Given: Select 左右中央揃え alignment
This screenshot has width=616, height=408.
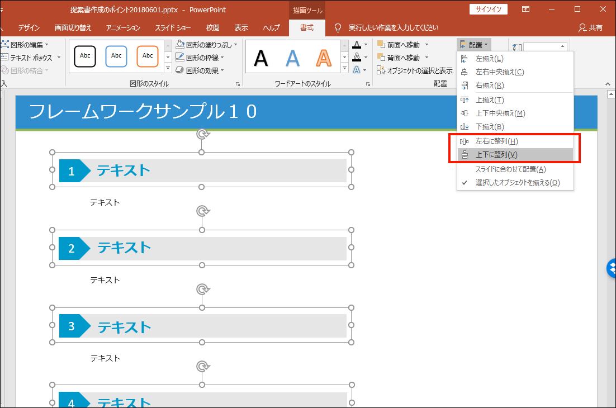Looking at the screenshot, I should [501, 72].
